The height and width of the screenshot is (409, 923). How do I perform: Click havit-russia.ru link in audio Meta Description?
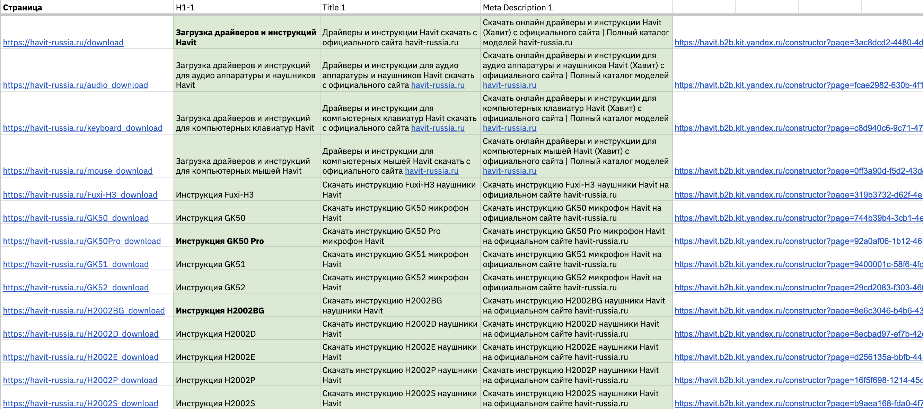pyautogui.click(x=510, y=85)
